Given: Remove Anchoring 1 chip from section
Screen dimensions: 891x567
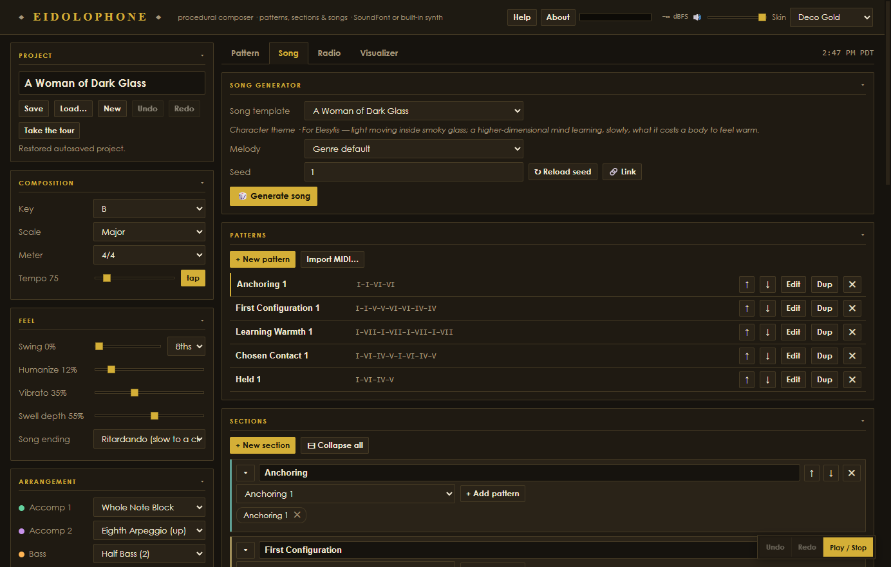Looking at the screenshot, I should tap(297, 515).
